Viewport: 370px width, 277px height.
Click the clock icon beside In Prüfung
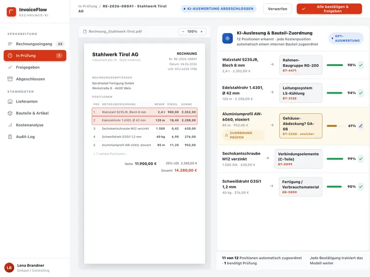pos(10,55)
